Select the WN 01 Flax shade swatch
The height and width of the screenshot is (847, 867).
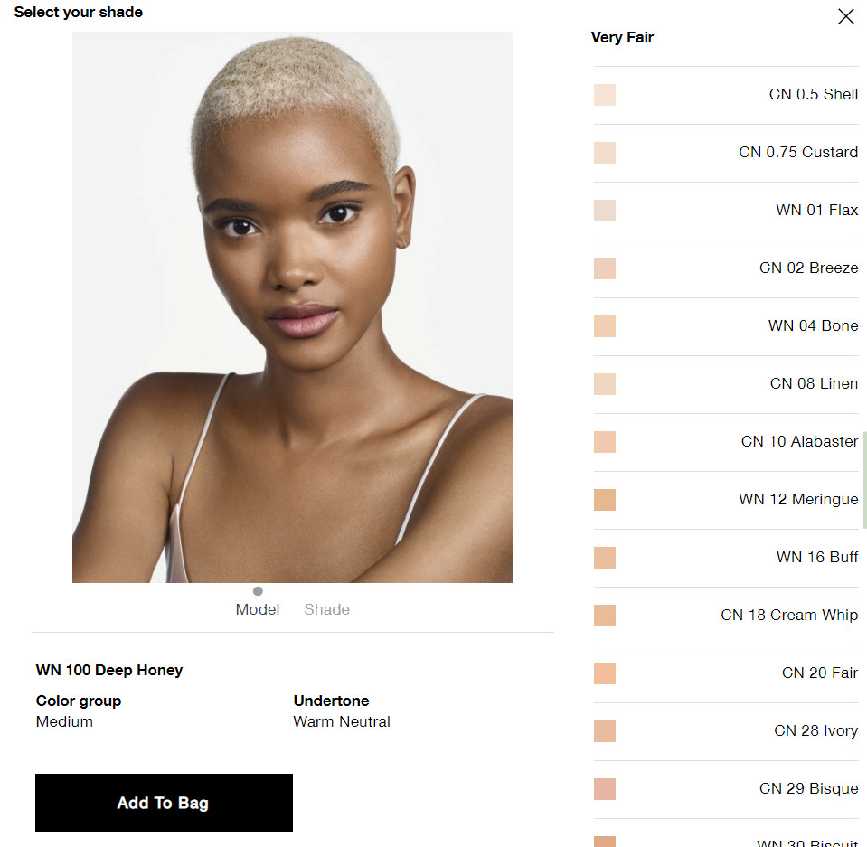tap(604, 211)
